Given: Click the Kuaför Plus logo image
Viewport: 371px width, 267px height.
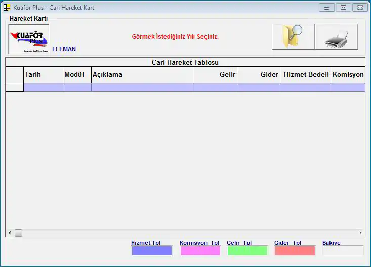Looking at the screenshot, I should click(29, 39).
